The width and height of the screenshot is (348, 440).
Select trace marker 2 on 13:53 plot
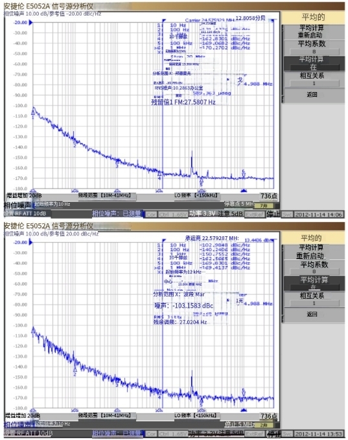[75, 371]
